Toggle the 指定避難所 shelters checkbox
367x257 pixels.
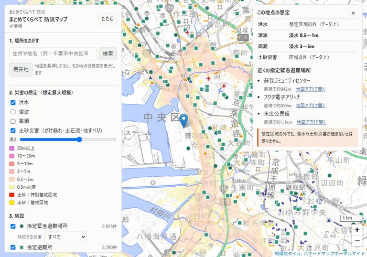13,247
